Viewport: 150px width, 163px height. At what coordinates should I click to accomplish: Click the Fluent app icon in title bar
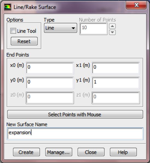(x=8, y=7)
